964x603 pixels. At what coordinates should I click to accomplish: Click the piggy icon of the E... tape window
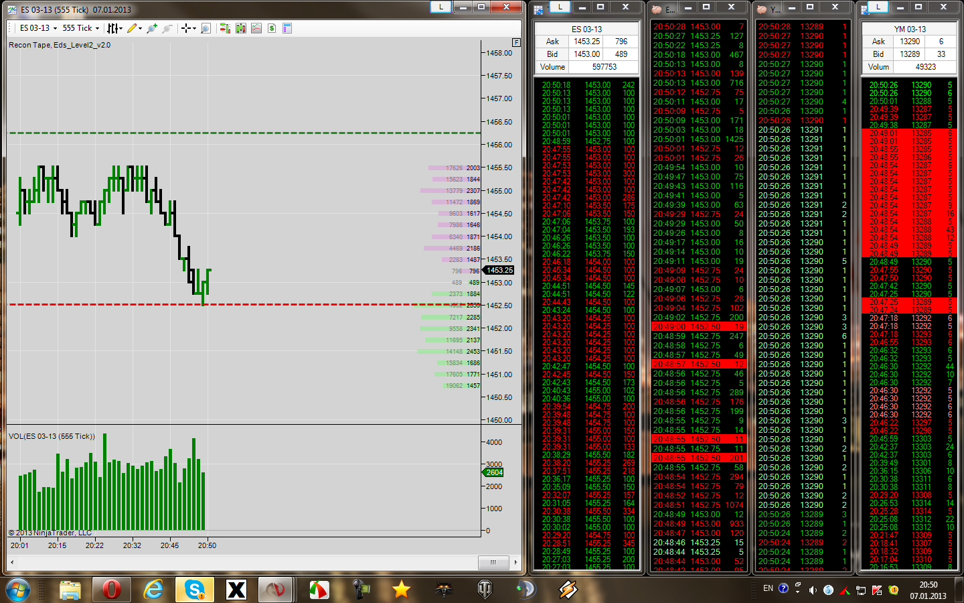657,9
